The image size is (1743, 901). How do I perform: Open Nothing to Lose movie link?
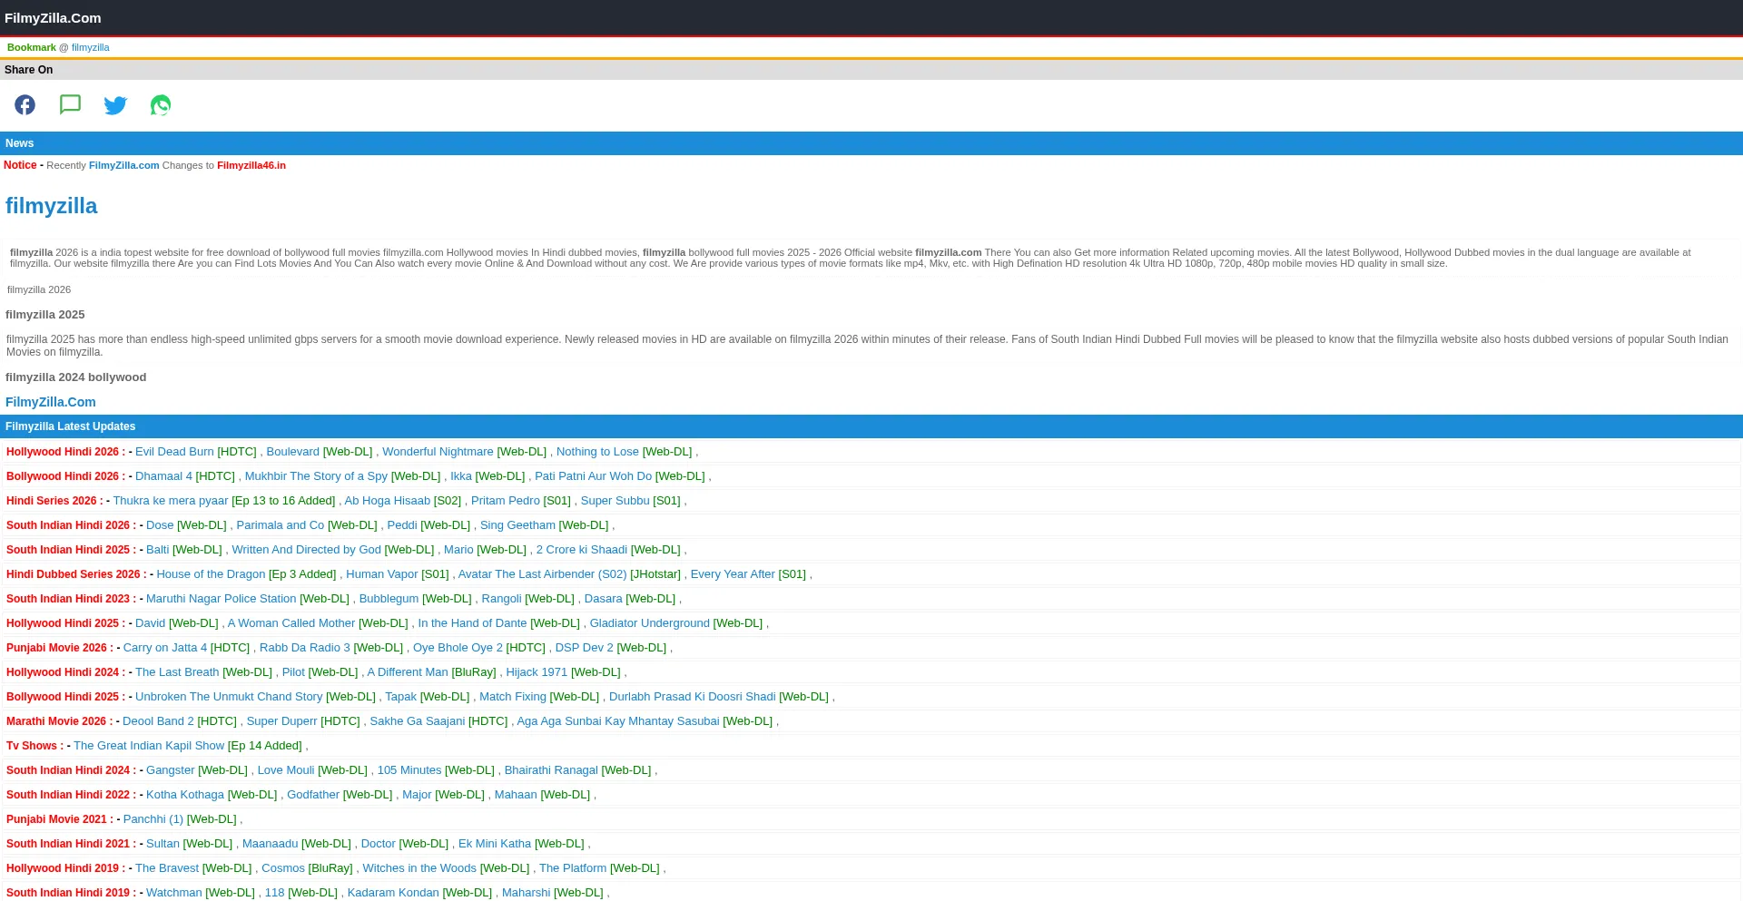(x=597, y=452)
